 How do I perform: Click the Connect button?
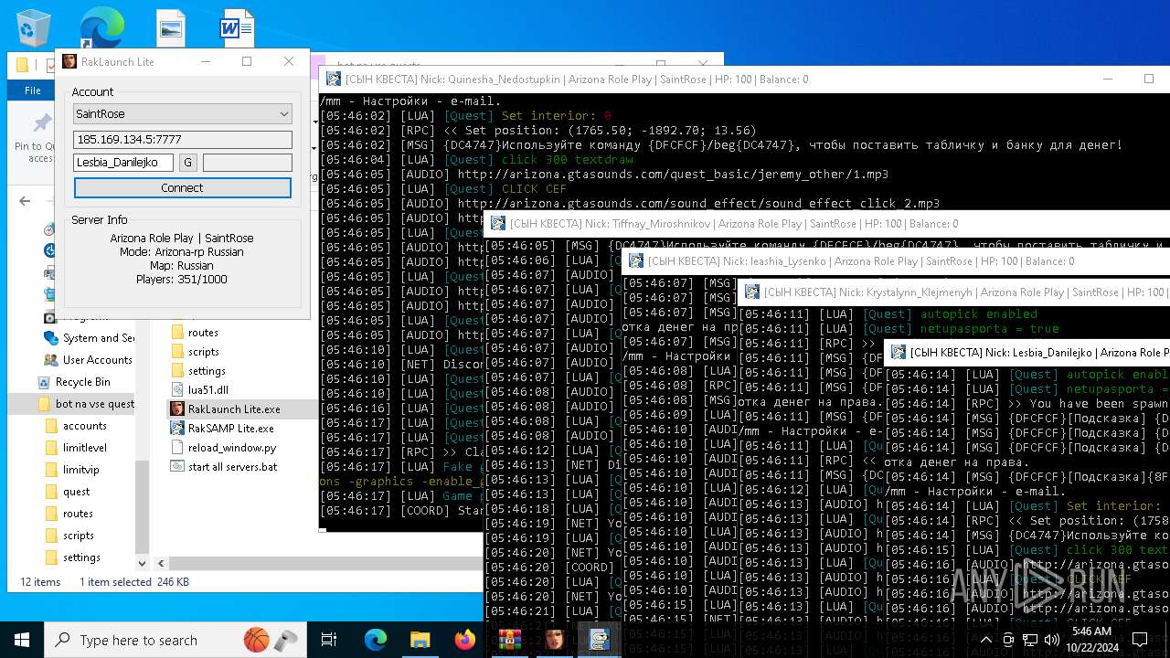183,187
